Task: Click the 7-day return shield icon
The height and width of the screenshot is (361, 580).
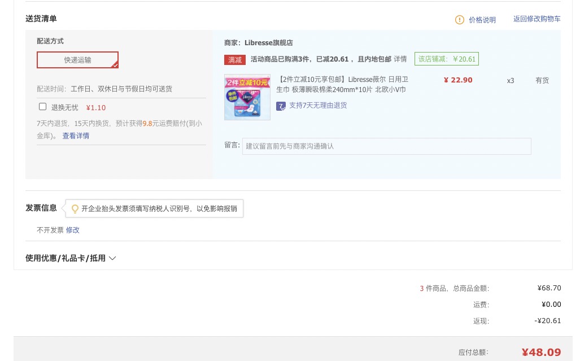Action: coord(281,106)
